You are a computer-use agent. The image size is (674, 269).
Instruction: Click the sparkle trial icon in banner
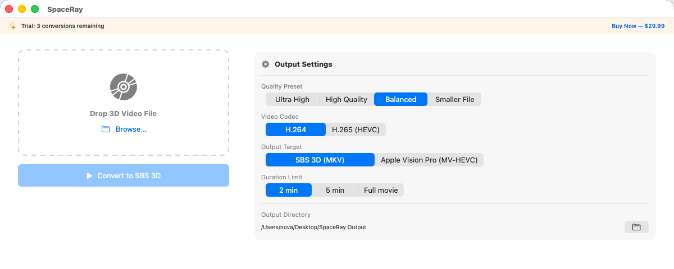point(13,26)
